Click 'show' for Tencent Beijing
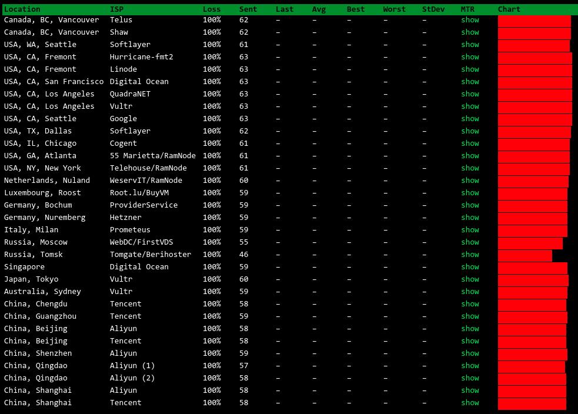This screenshot has height=414, width=578. [470, 341]
